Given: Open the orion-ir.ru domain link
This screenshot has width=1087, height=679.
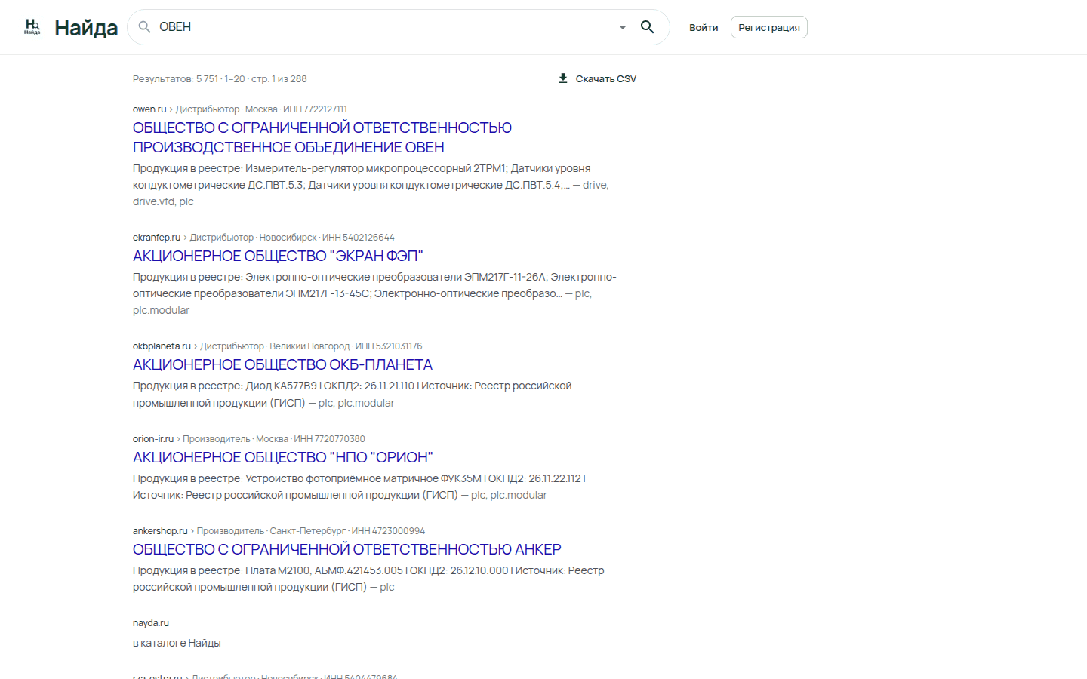Looking at the screenshot, I should pyautogui.click(x=153, y=439).
